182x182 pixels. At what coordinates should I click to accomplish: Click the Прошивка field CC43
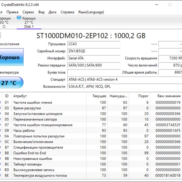pyautogui.click(x=94, y=44)
